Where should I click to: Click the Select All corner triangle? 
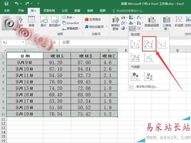(5, 50)
